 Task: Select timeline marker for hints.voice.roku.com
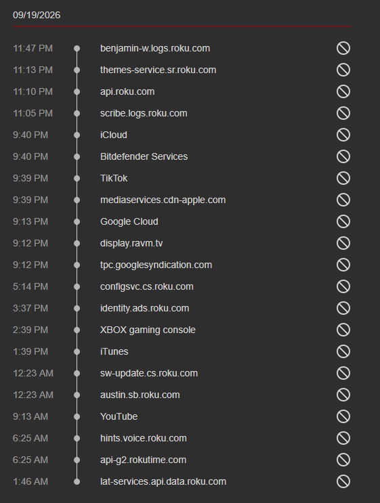pyautogui.click(x=77, y=438)
